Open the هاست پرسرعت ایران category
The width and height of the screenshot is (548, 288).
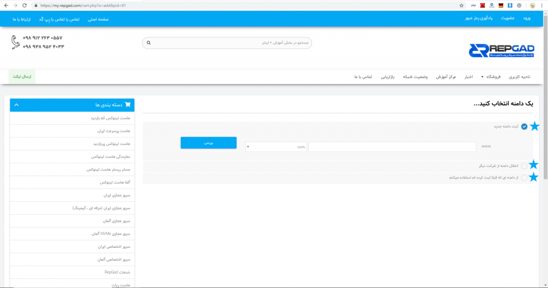pyautogui.click(x=72, y=131)
